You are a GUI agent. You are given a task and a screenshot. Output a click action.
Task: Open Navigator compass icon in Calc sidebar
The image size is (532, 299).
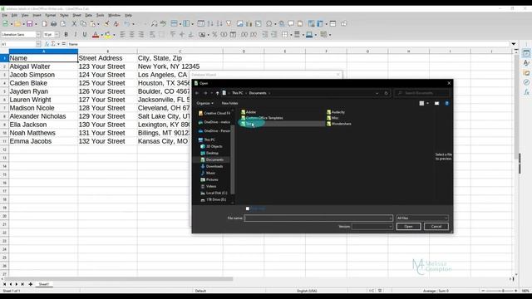click(x=526, y=82)
